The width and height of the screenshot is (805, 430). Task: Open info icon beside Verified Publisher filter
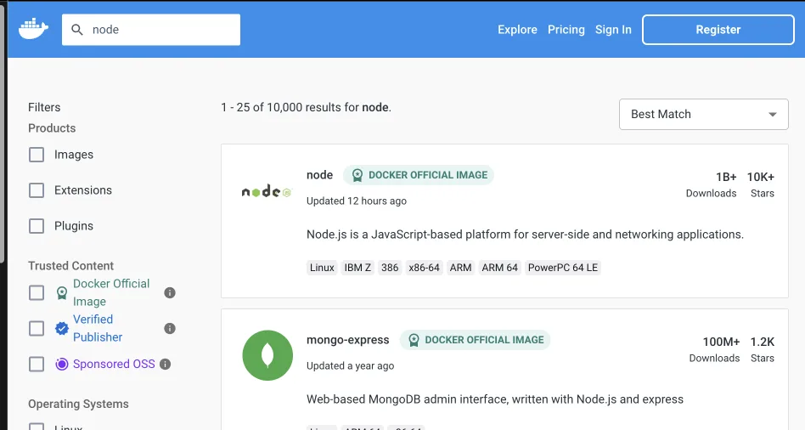tap(170, 329)
